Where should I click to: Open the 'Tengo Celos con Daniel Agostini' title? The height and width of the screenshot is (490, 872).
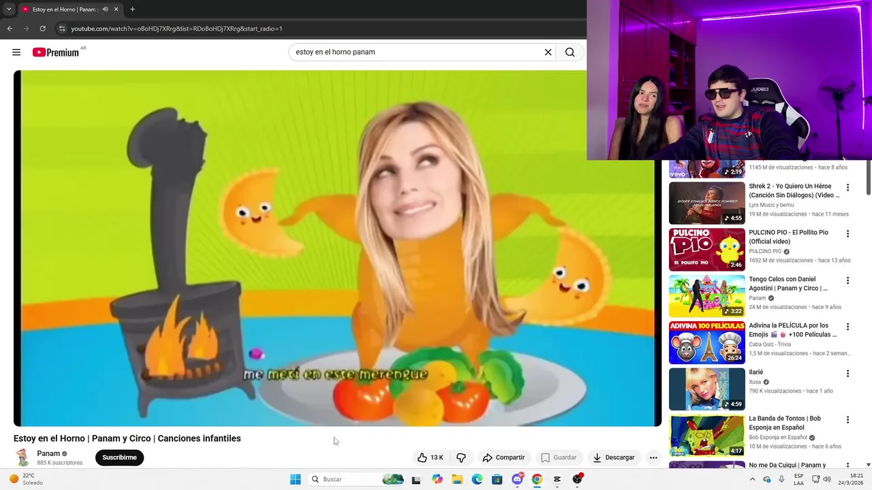tap(788, 283)
